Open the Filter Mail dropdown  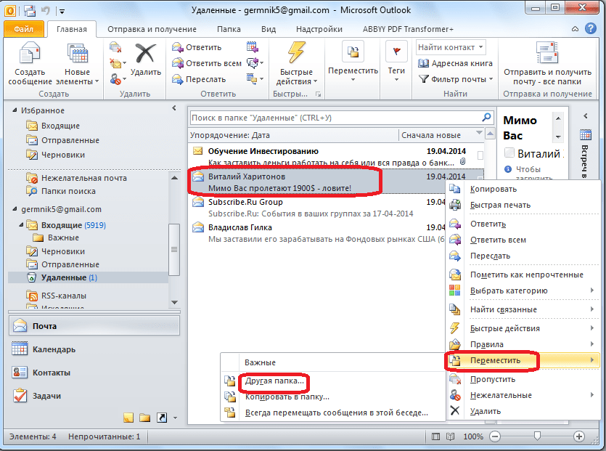point(457,79)
